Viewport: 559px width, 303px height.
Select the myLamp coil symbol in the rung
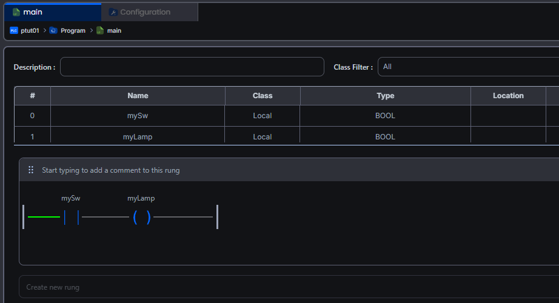[x=141, y=217]
